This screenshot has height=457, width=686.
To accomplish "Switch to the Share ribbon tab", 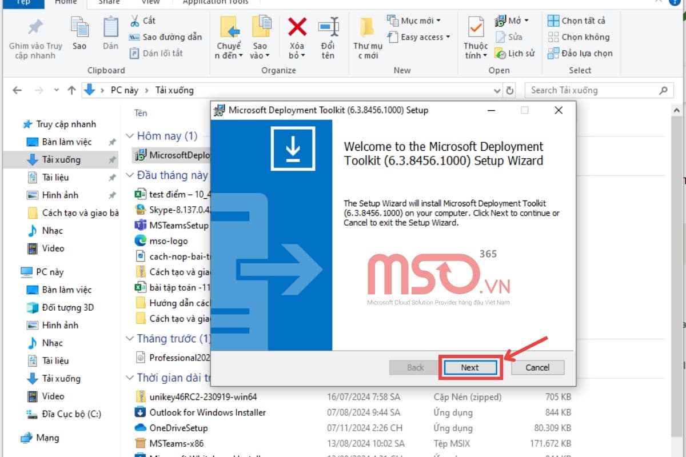I will tap(109, 3).
